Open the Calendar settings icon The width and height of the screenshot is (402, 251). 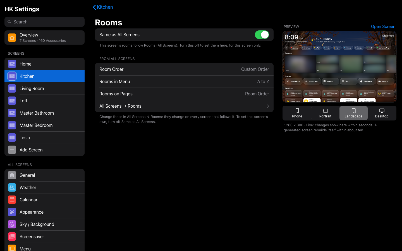pyautogui.click(x=12, y=200)
